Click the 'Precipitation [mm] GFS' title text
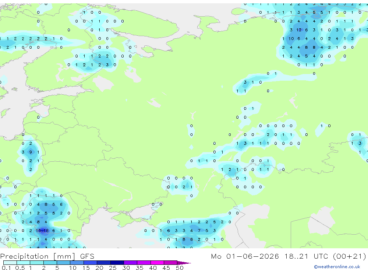 point(47,256)
